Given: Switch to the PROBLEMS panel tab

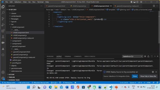Looking at the screenshot, I should (50, 56).
